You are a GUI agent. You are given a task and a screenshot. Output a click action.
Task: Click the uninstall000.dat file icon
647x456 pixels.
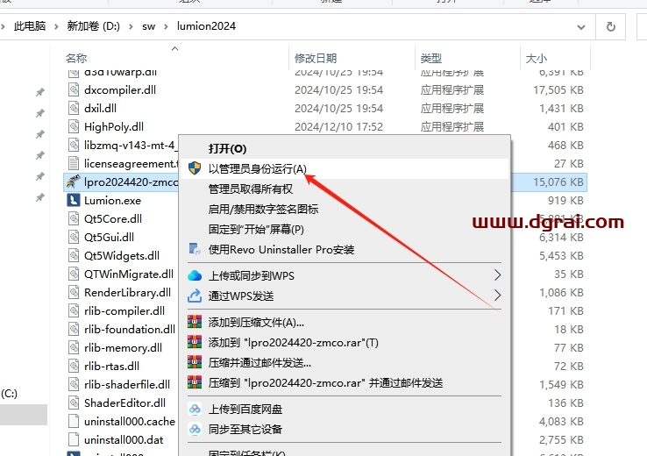pos(74,439)
